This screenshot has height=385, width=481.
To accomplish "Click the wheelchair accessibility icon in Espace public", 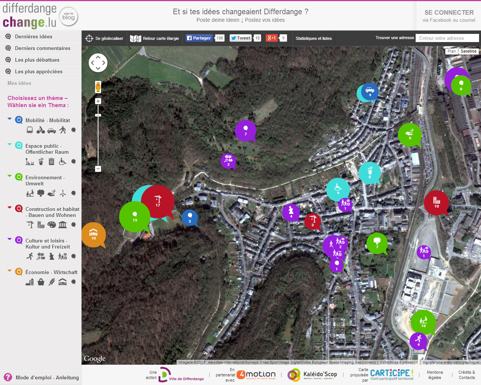I will pos(62,162).
